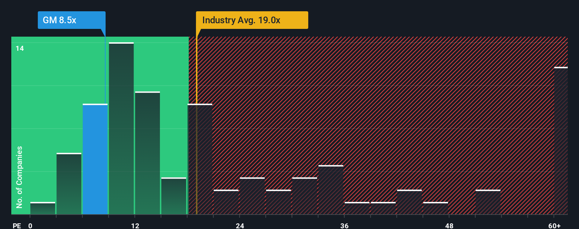
Task: Click the 14 y-axis value label
Action: pyautogui.click(x=20, y=48)
